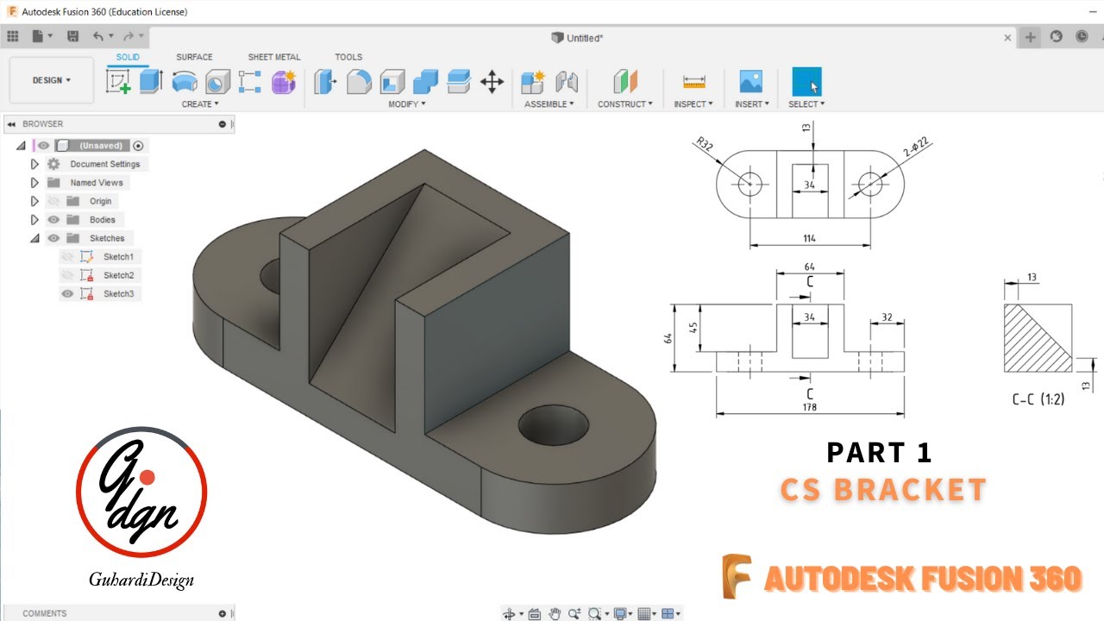Close the Untitled* document tab

point(1008,38)
